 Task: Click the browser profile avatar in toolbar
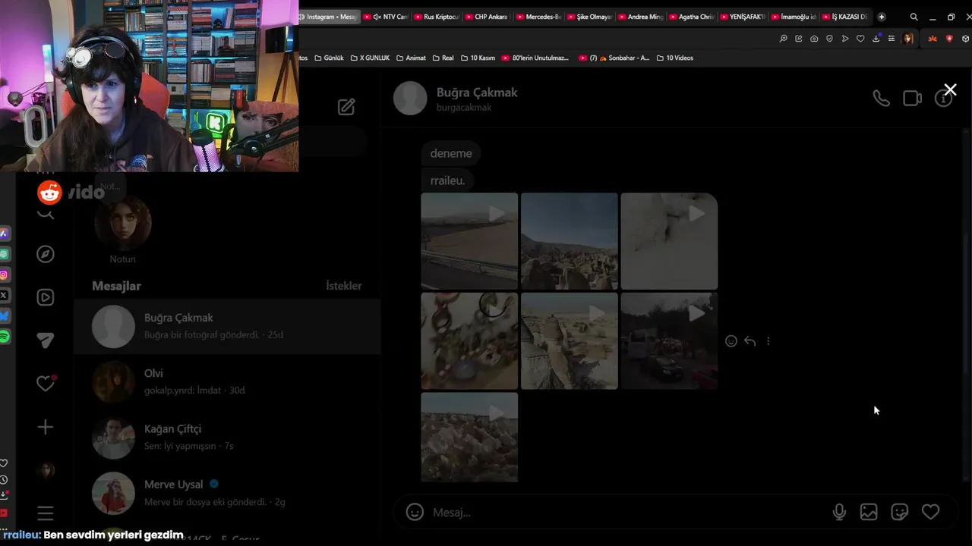click(907, 39)
